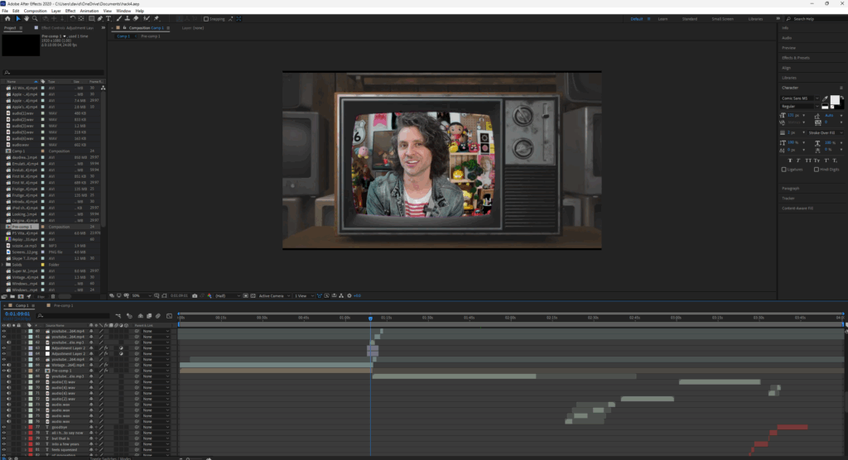This screenshot has width=848, height=460.
Task: Apply Superscript text style
Action: [x=826, y=161]
